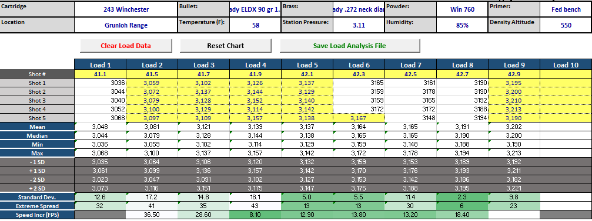592x221 pixels.
Task: Select empty Load 10 Shot 1 cell
Action: click(566, 83)
